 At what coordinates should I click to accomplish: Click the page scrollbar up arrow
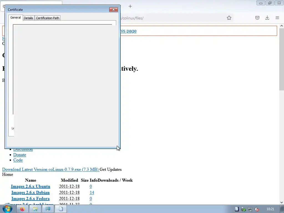pyautogui.click(x=282, y=26)
